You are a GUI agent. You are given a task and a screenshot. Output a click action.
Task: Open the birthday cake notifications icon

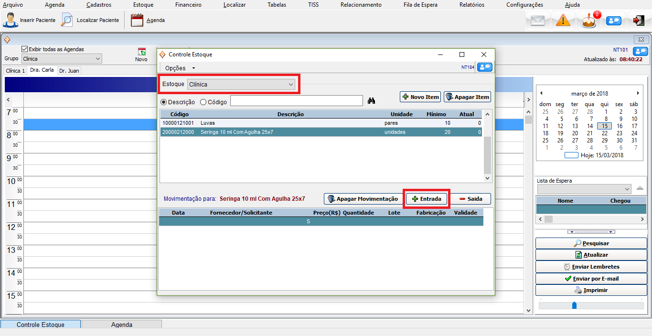589,21
